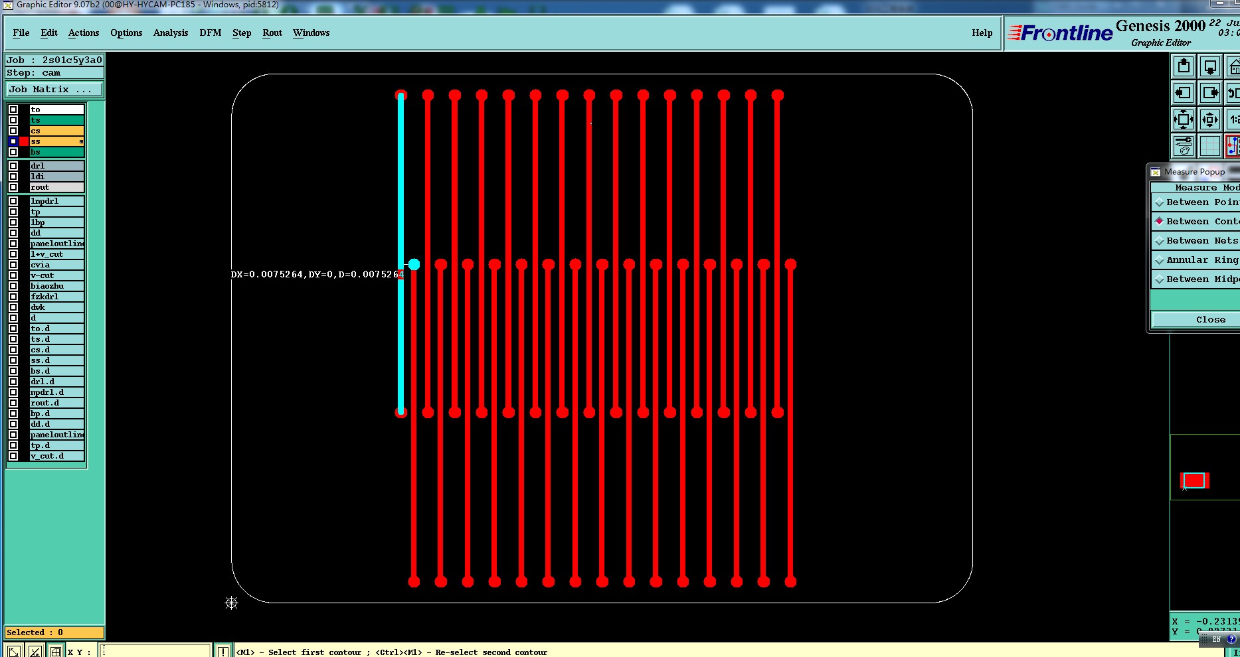Toggle the grid display icon

click(x=1210, y=146)
